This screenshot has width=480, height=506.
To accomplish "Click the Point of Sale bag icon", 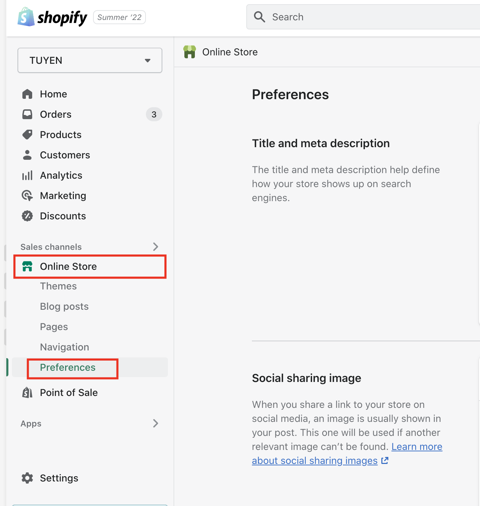I will [x=27, y=392].
